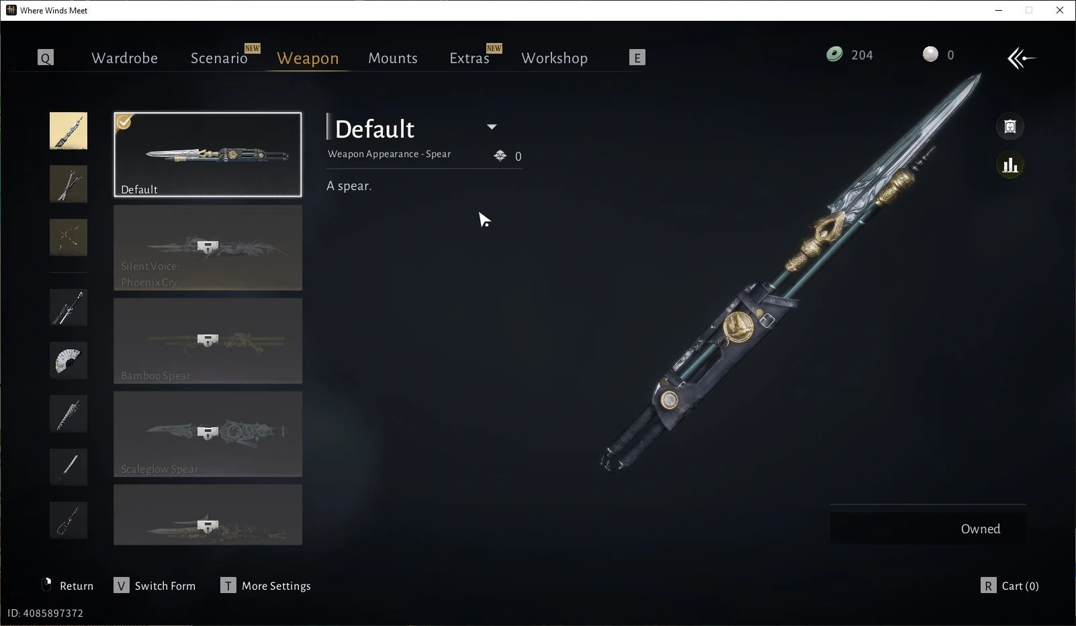The height and width of the screenshot is (626, 1076).
Task: Open the bar chart stats icon
Action: click(x=1010, y=165)
